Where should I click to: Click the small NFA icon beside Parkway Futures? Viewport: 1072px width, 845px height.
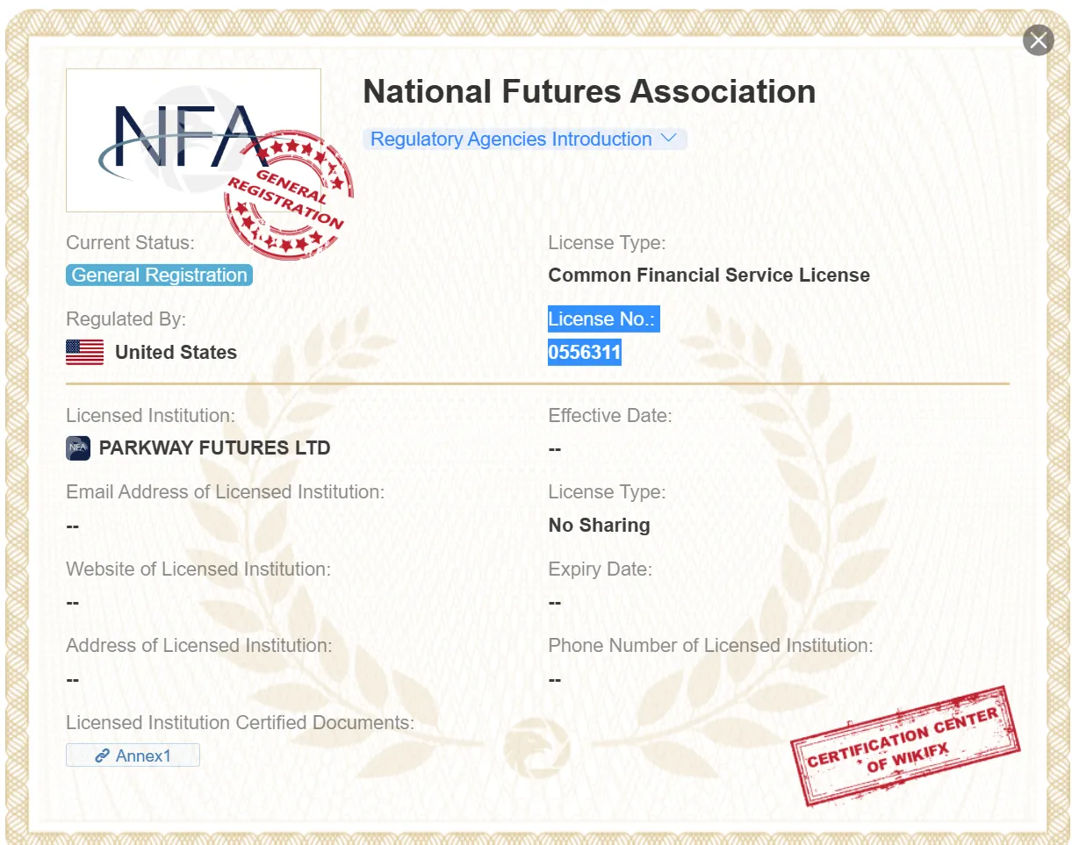78,448
